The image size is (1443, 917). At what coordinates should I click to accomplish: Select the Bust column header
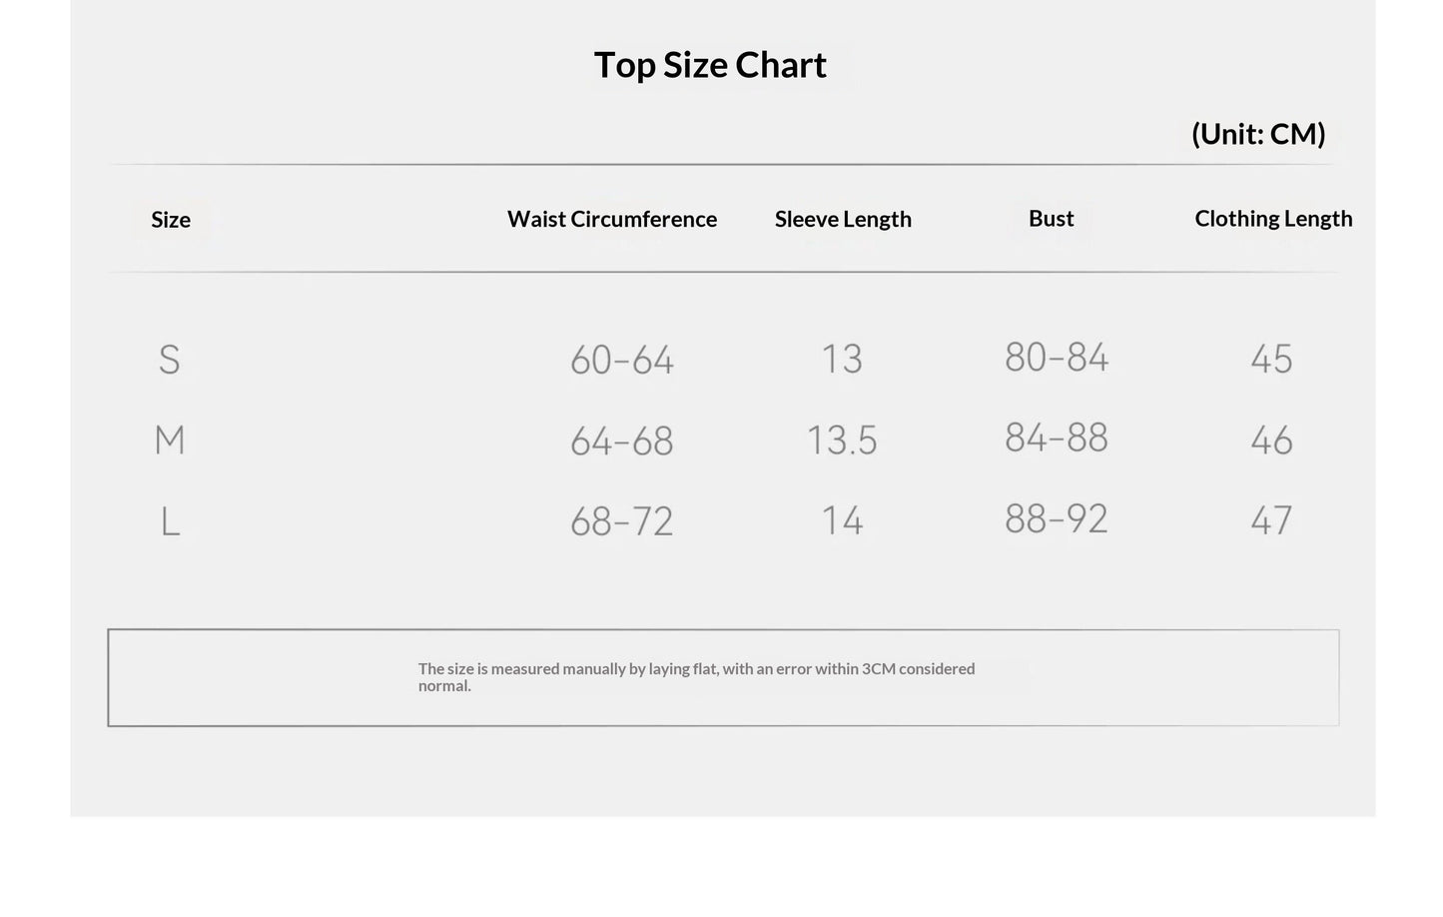tap(1052, 218)
